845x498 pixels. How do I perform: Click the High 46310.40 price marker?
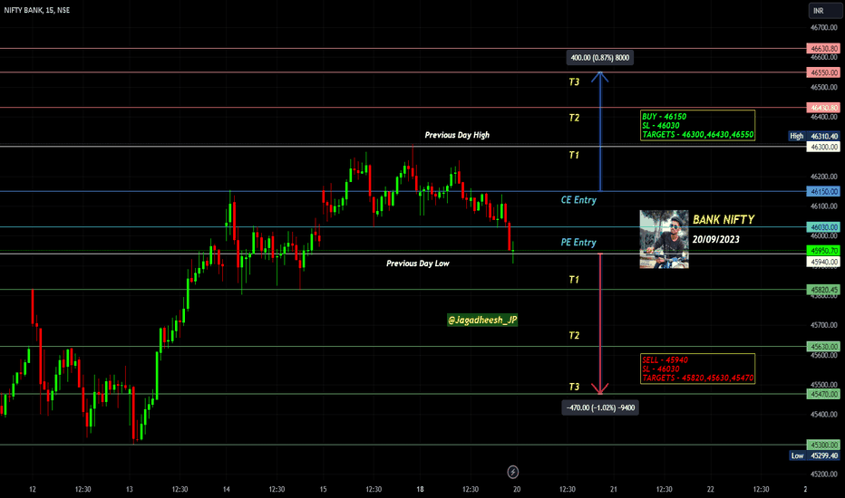814,136
